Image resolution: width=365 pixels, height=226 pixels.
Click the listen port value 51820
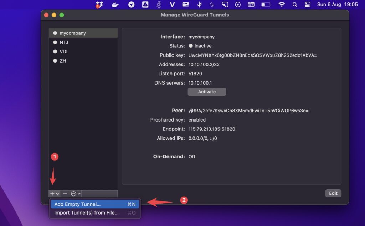[x=195, y=74]
